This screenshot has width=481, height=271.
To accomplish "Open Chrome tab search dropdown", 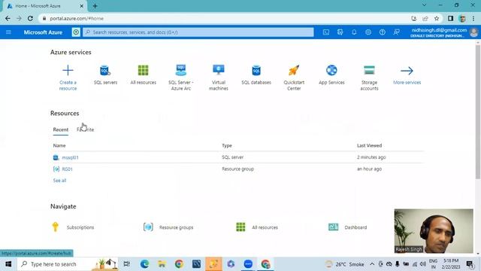I will click(x=424, y=5).
